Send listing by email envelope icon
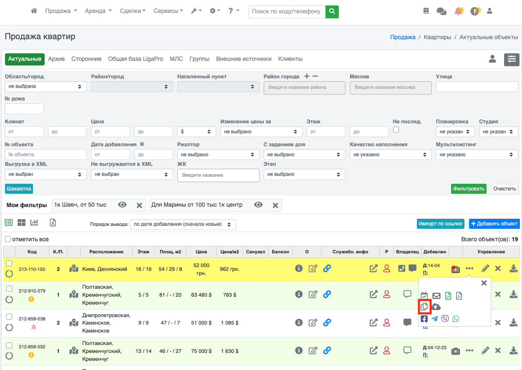The image size is (522, 370). tap(436, 296)
